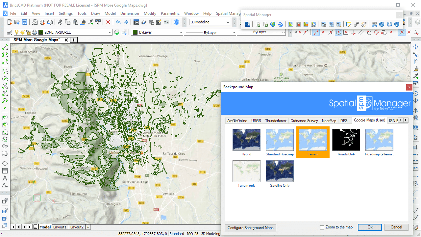The image size is (421, 237).
Task: Click the Save (floppy disk) icon
Action: pos(25,22)
